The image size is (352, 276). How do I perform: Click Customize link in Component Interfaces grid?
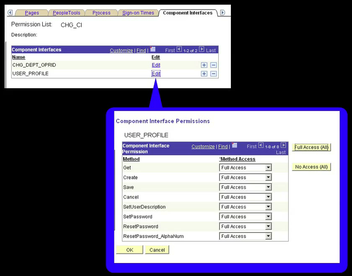coord(121,51)
